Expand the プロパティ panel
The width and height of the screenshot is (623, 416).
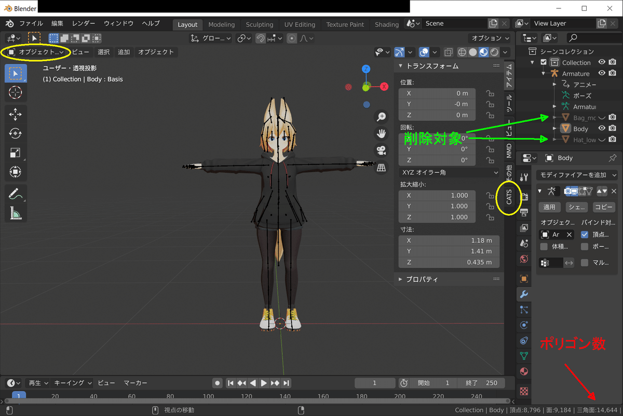[x=400, y=279]
